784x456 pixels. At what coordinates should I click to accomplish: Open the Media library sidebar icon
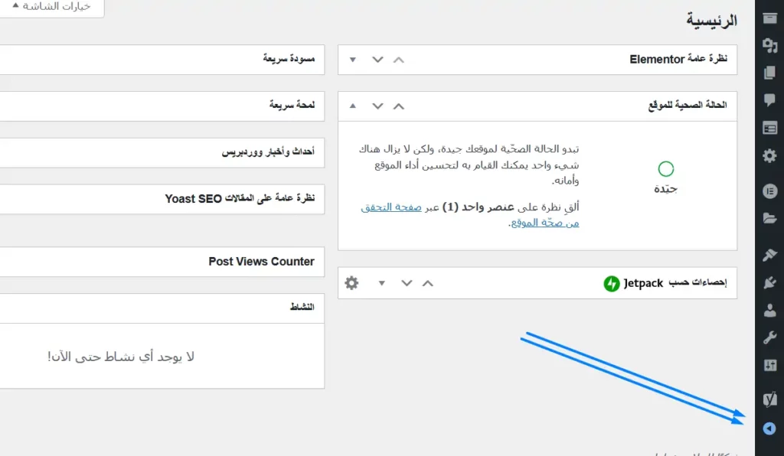pos(769,46)
